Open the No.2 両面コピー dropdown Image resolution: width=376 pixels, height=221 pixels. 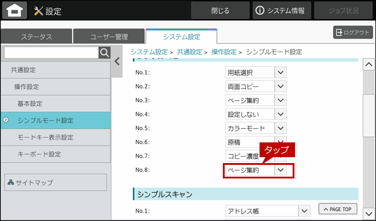tap(256, 86)
